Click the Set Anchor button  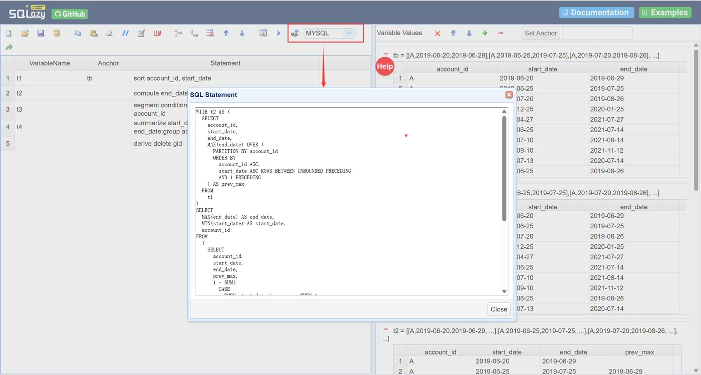[x=540, y=33]
